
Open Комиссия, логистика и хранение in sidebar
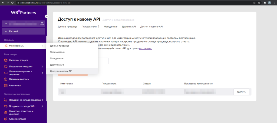point(21,112)
